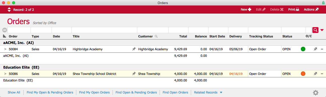Open the Related Records dropdown
Image resolution: width=326 pixels, height=97 pixels.
click(x=208, y=92)
